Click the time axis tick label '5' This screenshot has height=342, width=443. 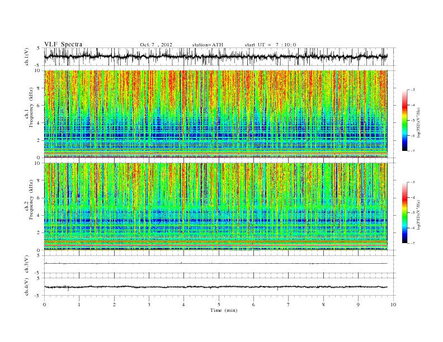pos(219,305)
